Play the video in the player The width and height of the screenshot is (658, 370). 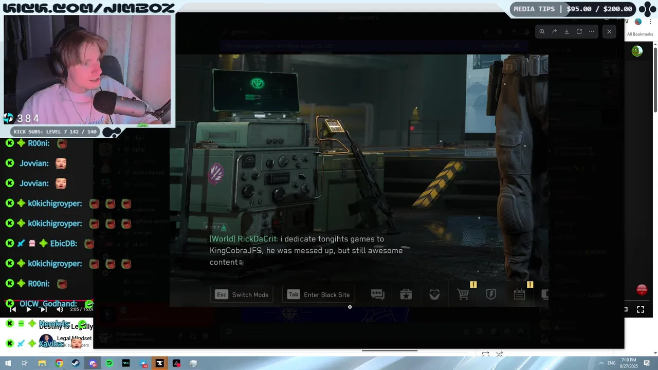click(x=28, y=309)
